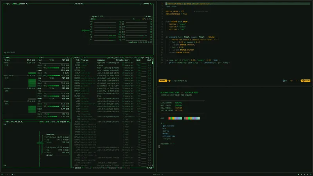Click the square launcher icon in bottom bar
The image size is (313, 176).
coord(2,174)
